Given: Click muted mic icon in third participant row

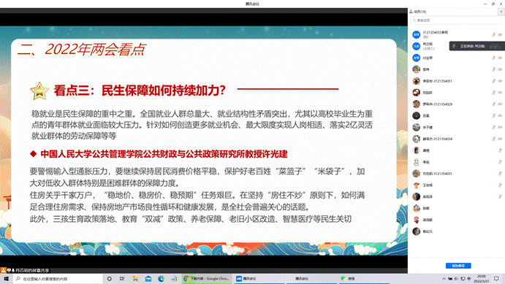Looking at the screenshot, I should click(x=494, y=58).
